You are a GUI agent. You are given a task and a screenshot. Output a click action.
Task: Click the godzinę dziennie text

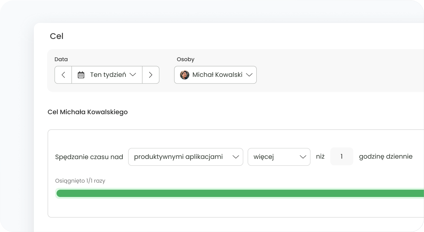(x=386, y=157)
